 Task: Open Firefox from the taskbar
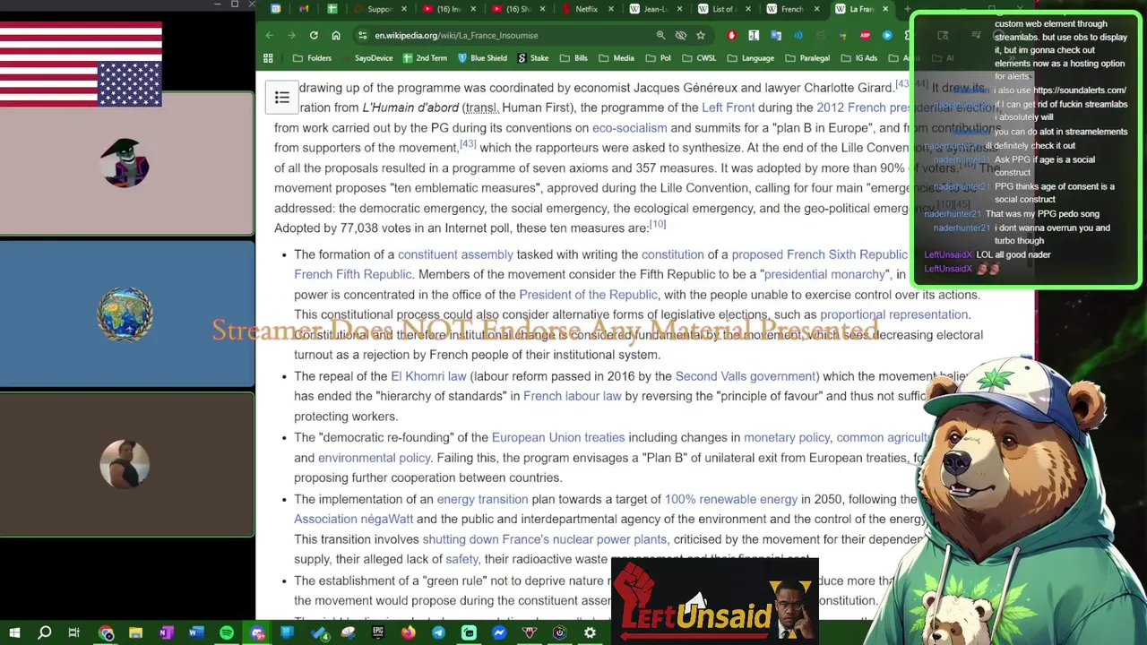409,632
